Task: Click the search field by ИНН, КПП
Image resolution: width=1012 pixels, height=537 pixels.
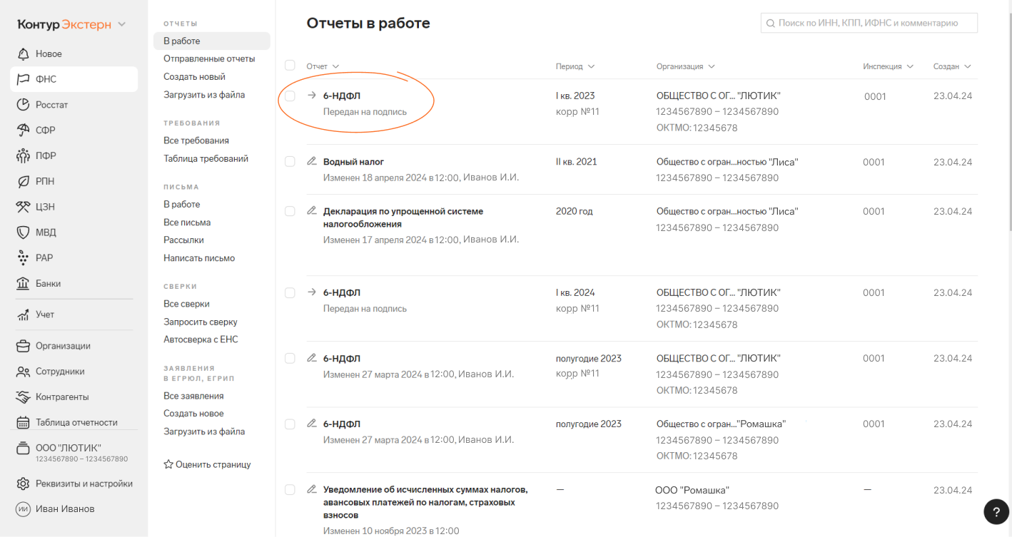Action: [869, 23]
